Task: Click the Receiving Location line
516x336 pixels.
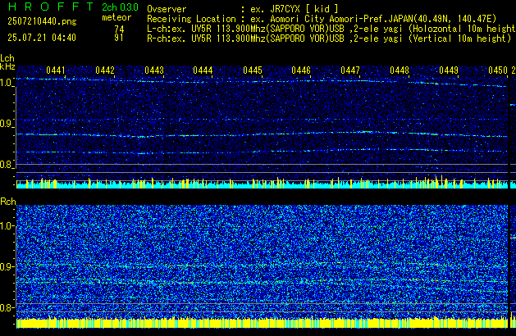Action: click(x=322, y=19)
